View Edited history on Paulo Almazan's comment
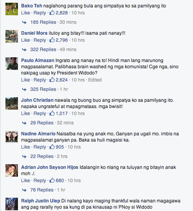This screenshot has width=193, height=211. click(x=95, y=80)
